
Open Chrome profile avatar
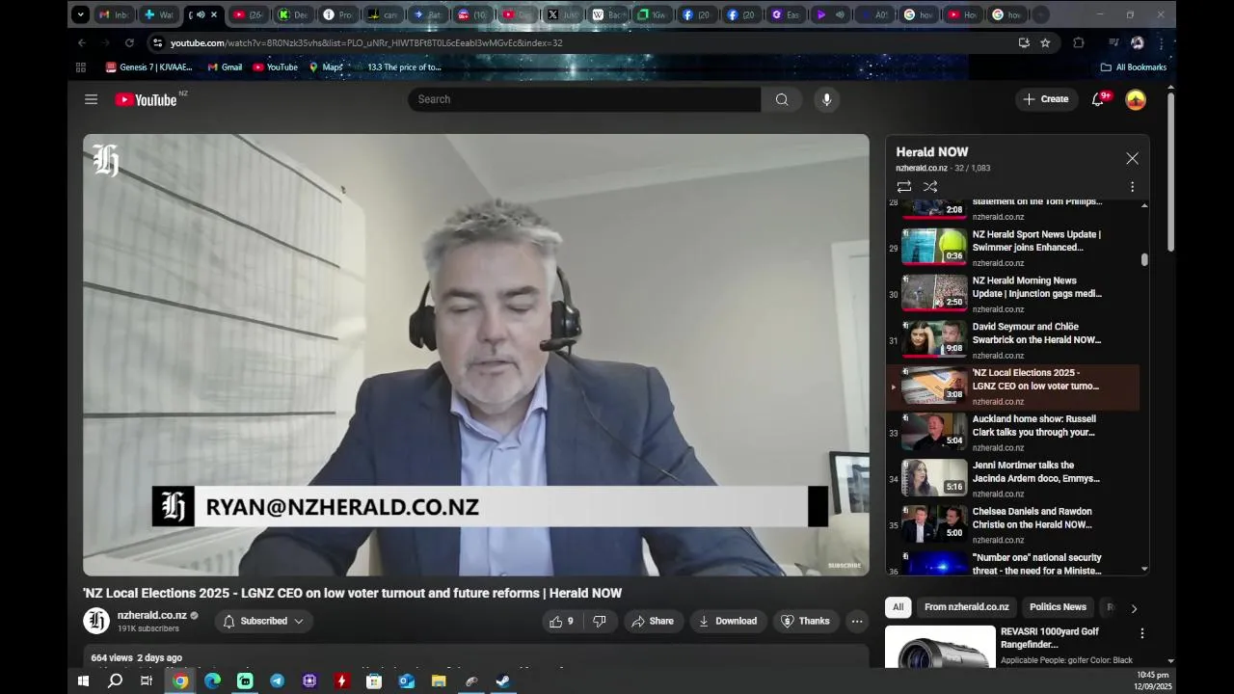[1138, 42]
